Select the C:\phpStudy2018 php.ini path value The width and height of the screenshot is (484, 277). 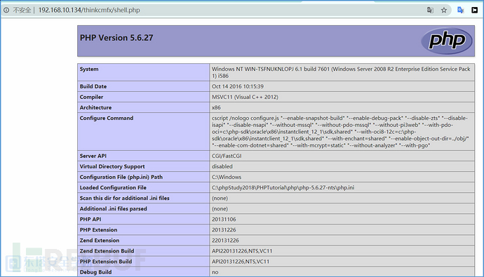point(283,187)
